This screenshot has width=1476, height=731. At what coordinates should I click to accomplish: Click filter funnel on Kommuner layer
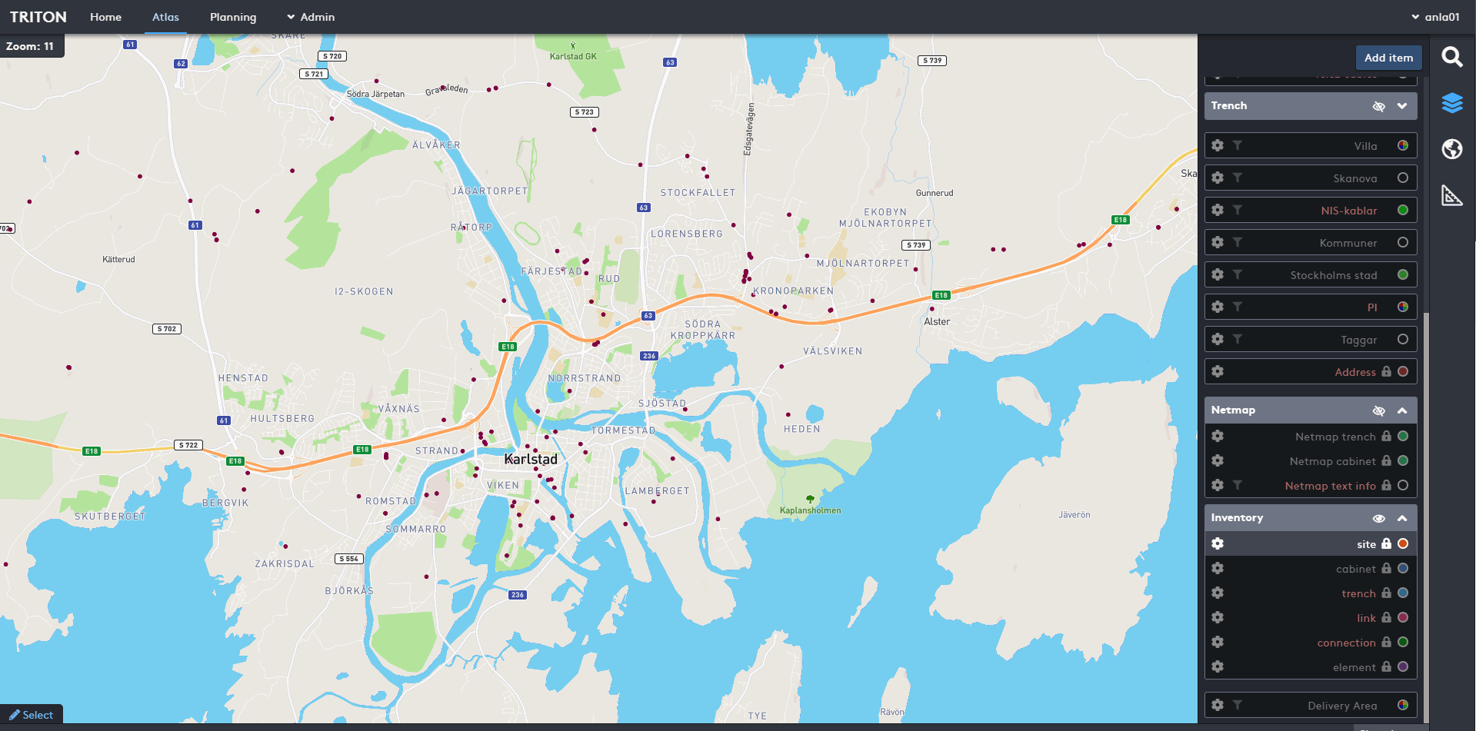(1237, 242)
